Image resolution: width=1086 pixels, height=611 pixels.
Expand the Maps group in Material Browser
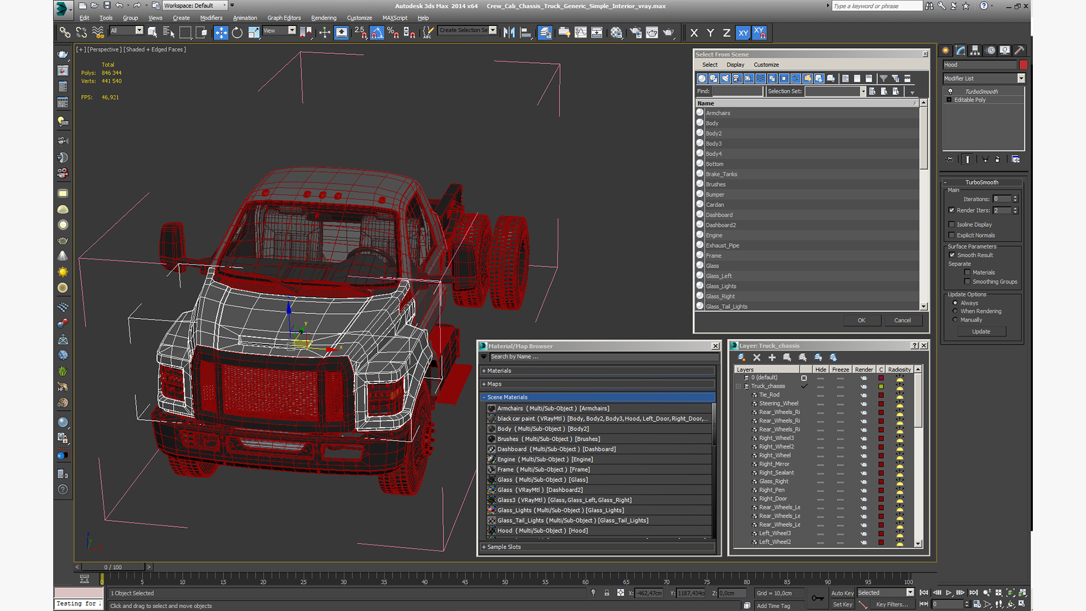pyautogui.click(x=484, y=384)
